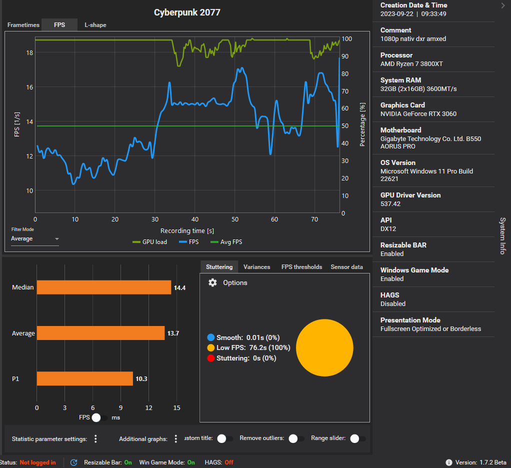Click the Median orange bar
This screenshot has width=511, height=468.
[104, 287]
